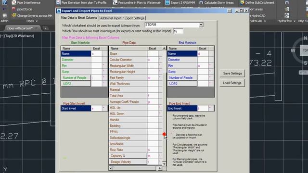Click Excel column cell for Part Family
The width and height of the screenshot is (308, 173).
[x=153, y=78]
